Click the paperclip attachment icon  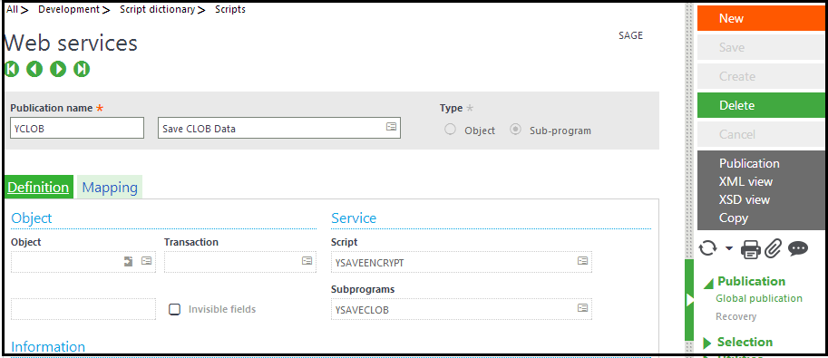773,248
